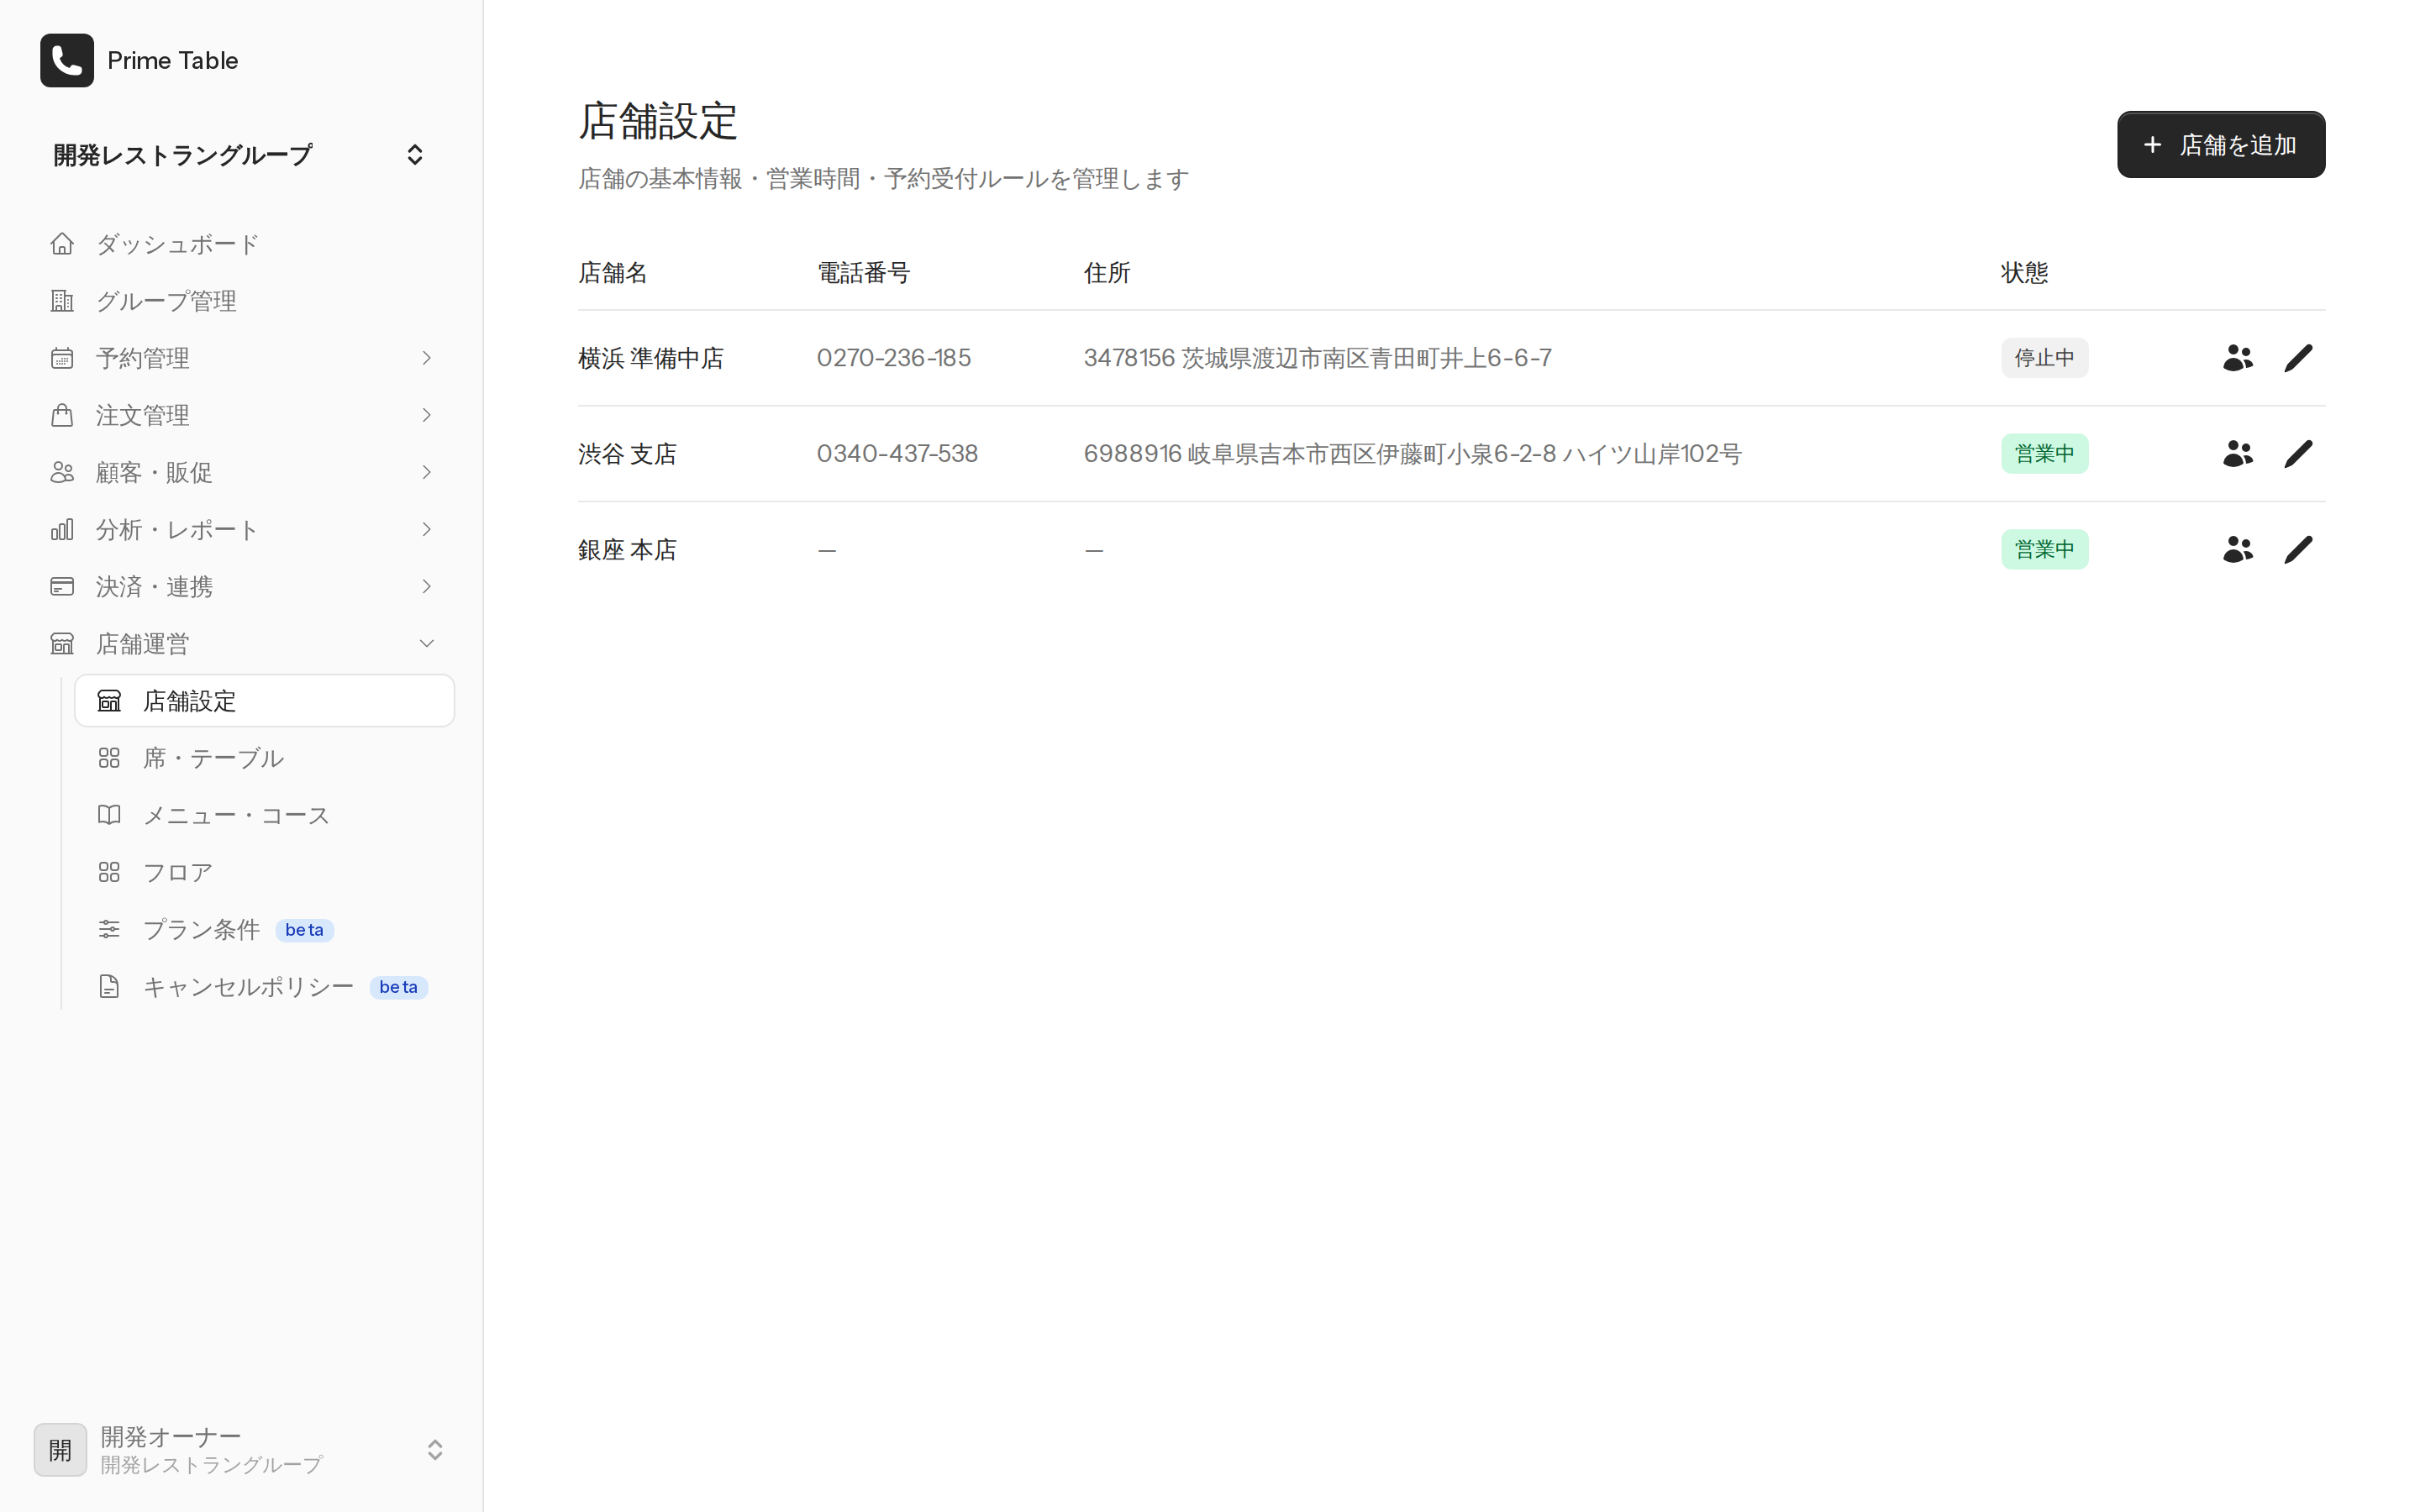Click the 停止中 status badge
This screenshot has width=2420, height=1512.
2044,358
